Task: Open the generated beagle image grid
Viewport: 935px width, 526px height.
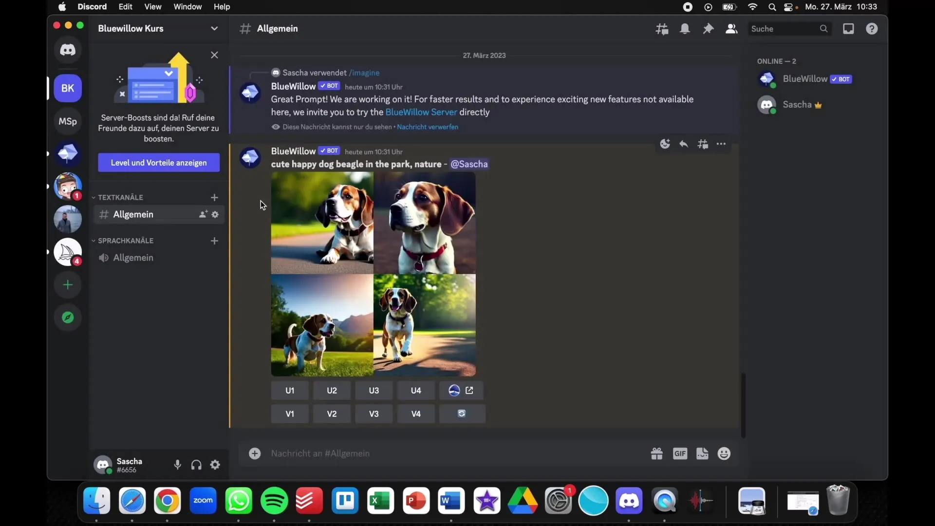Action: (x=374, y=274)
